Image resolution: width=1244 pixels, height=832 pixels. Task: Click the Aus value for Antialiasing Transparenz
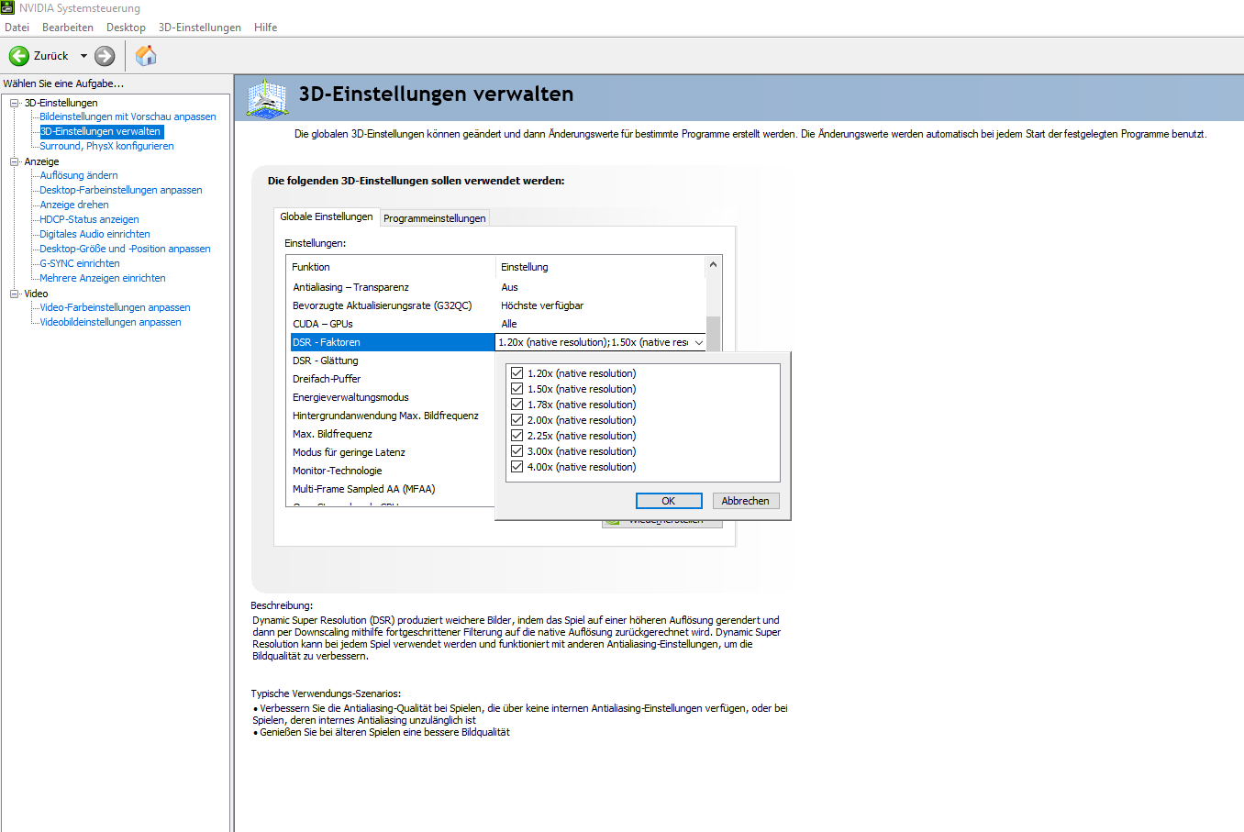tap(510, 287)
